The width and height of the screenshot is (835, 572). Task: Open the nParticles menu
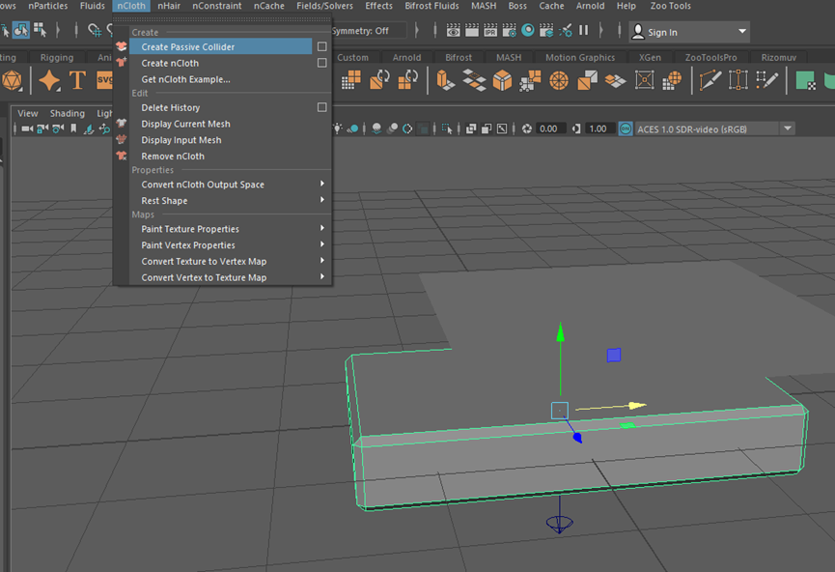click(x=48, y=6)
